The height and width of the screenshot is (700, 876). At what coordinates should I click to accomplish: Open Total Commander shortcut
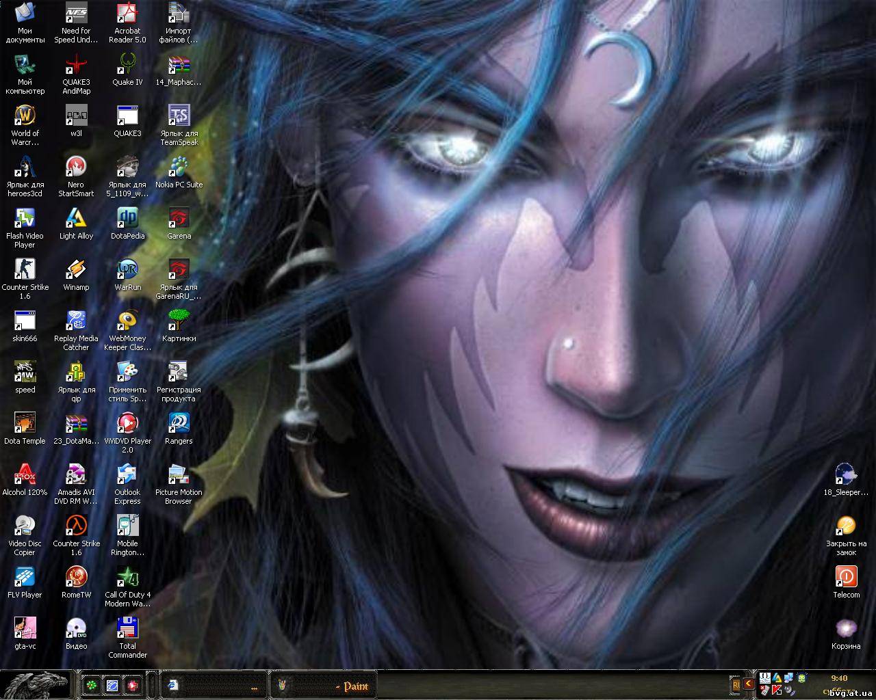click(x=127, y=629)
